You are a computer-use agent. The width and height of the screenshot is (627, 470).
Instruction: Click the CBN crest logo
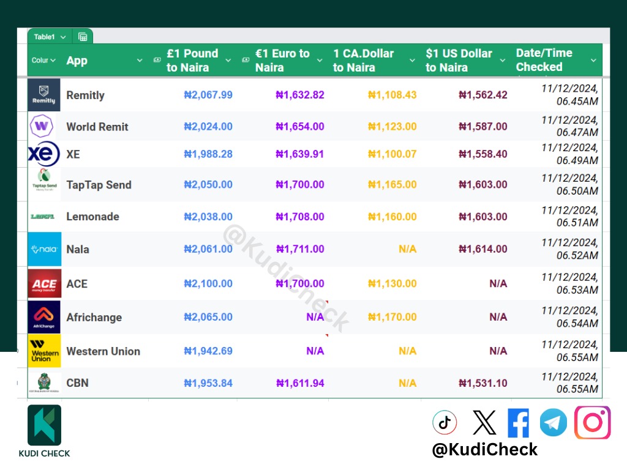coord(44,383)
